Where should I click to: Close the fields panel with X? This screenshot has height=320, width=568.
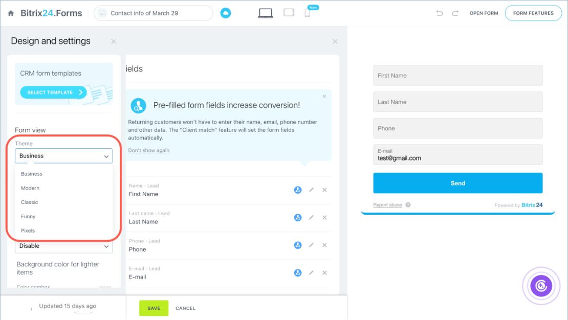point(335,41)
